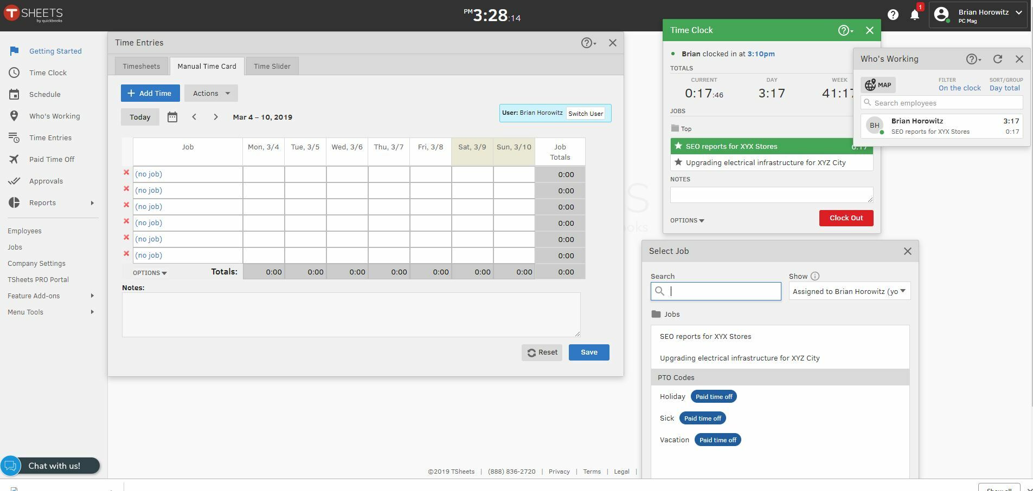Open Time Clock from sidebar
This screenshot has width=1033, height=491.
tap(48, 73)
